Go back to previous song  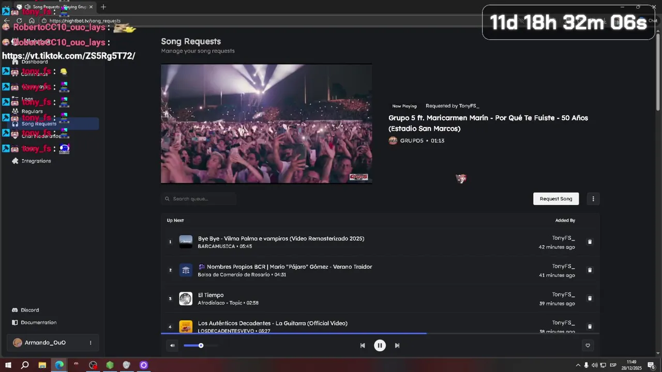(363, 346)
